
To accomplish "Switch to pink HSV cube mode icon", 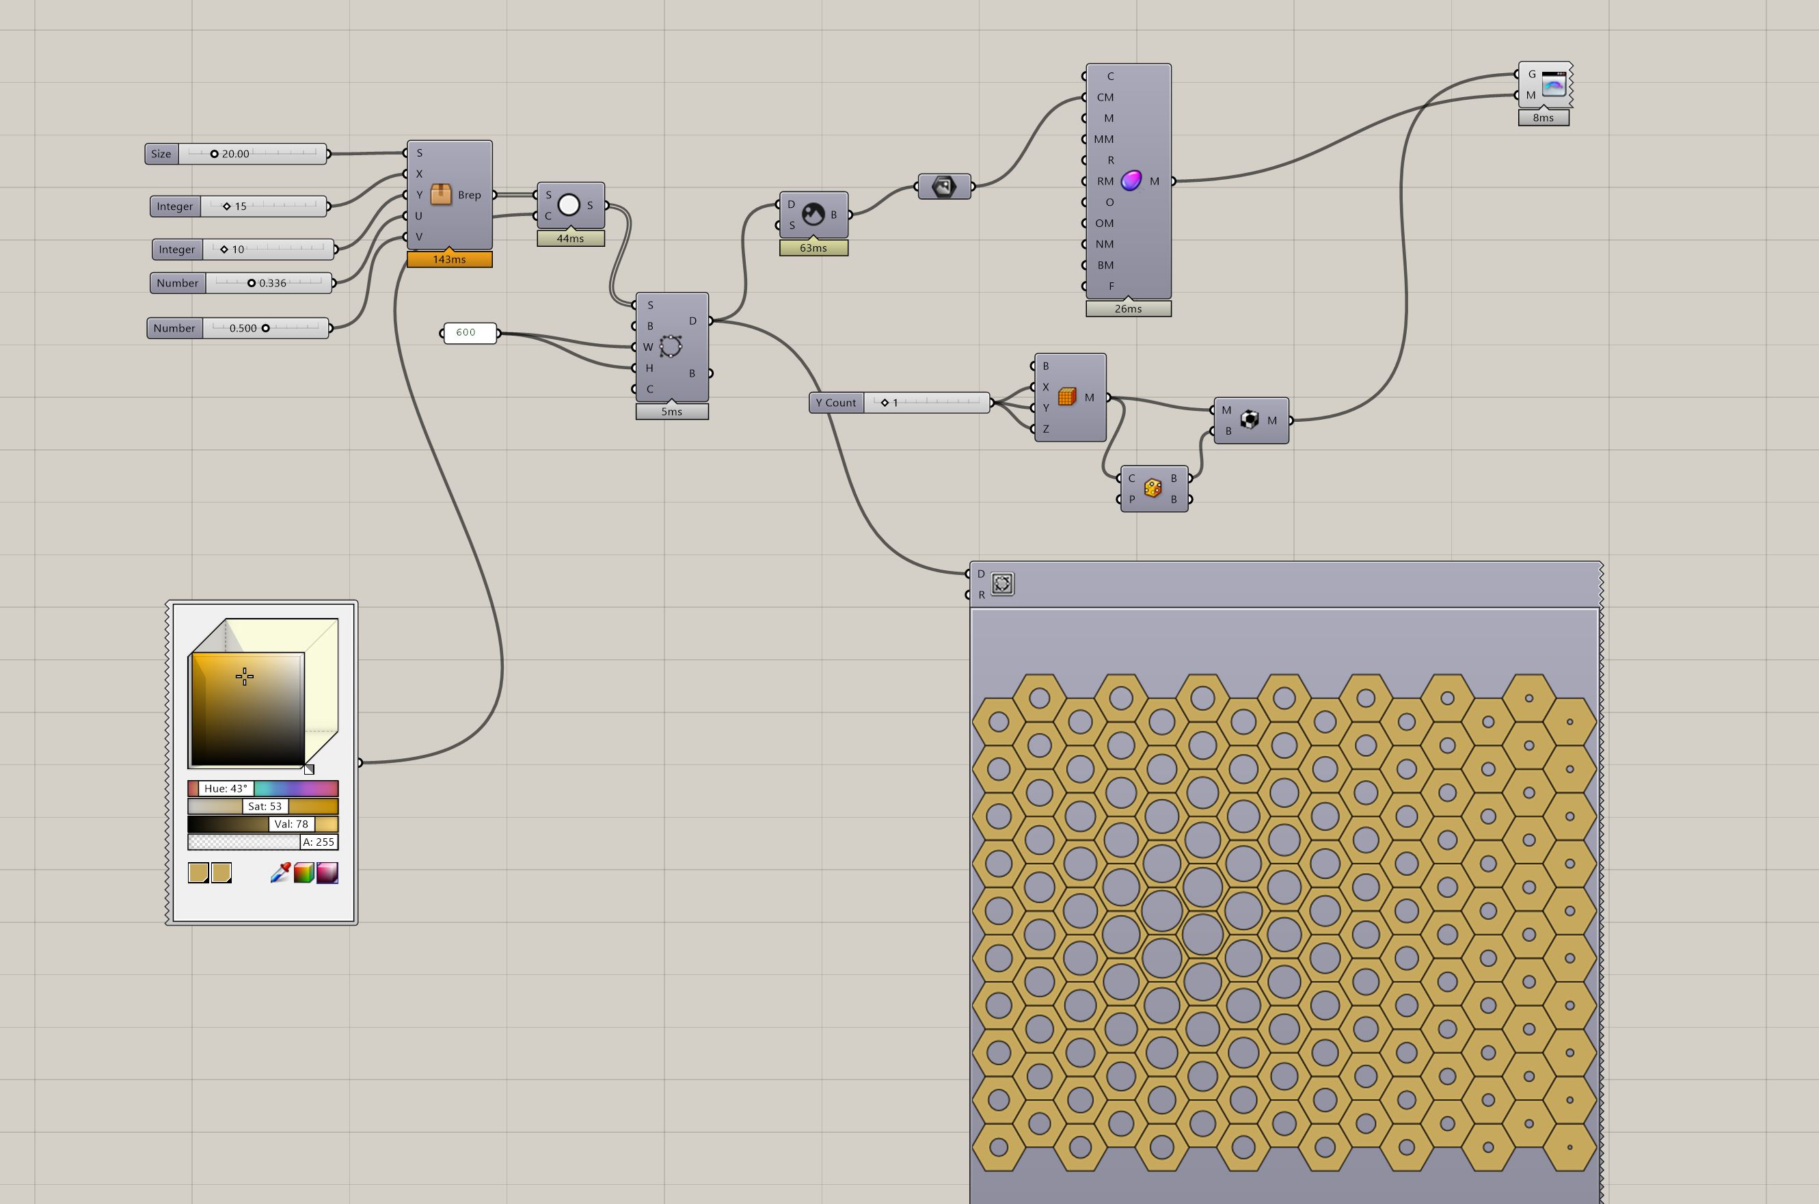I will point(327,873).
